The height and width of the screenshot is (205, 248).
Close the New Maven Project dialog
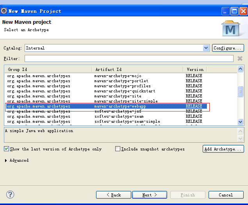[x=243, y=11]
